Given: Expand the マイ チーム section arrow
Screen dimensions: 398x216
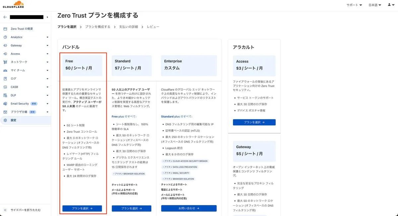Looking at the screenshot, I should [x=47, y=70].
